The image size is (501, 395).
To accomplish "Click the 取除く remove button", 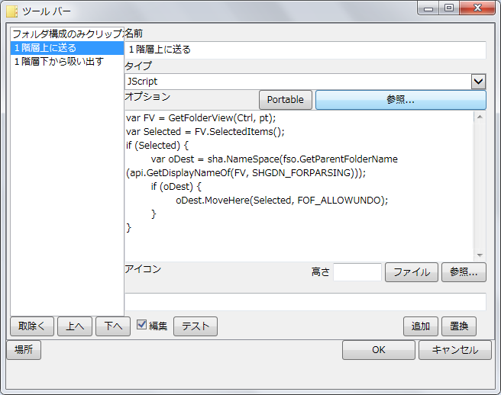I will point(32,326).
